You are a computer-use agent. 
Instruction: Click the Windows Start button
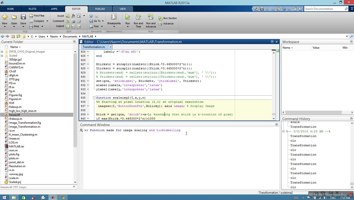pos(4,197)
